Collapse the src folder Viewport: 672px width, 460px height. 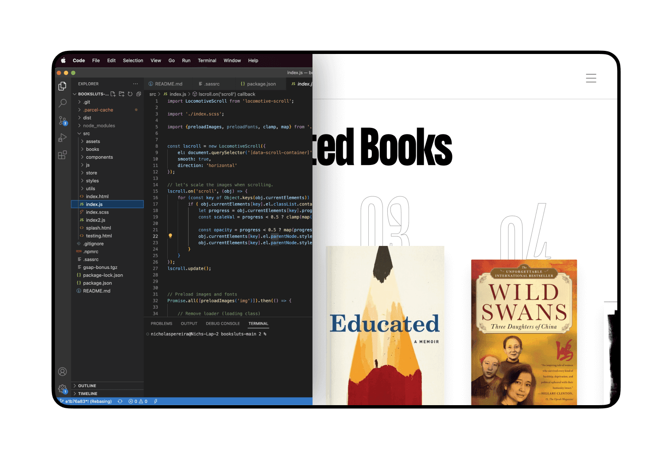coord(107,134)
